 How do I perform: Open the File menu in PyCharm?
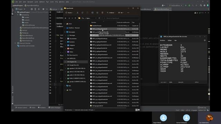pos(17,2)
